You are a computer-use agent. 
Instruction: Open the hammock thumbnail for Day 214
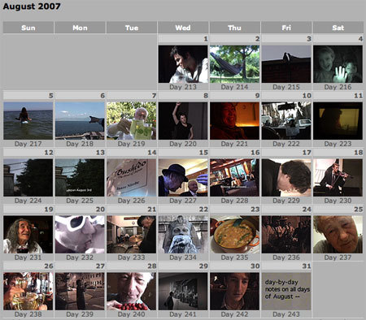[234, 64]
